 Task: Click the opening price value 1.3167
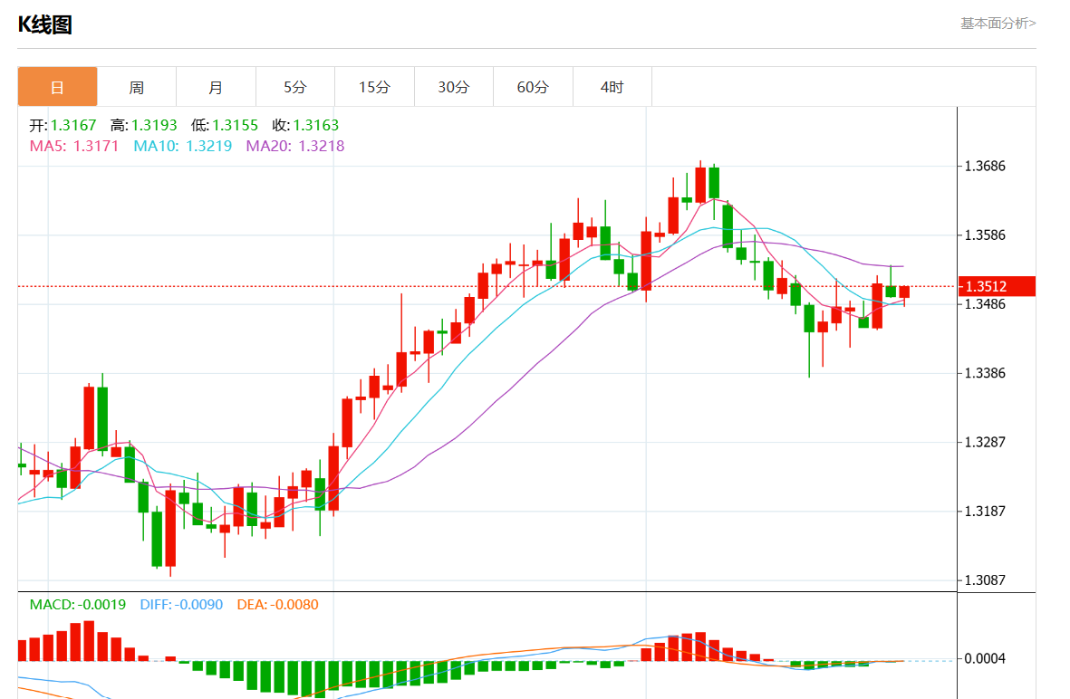73,126
